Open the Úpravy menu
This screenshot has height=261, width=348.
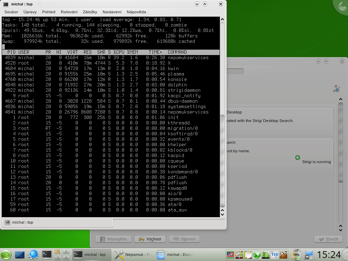click(x=30, y=12)
